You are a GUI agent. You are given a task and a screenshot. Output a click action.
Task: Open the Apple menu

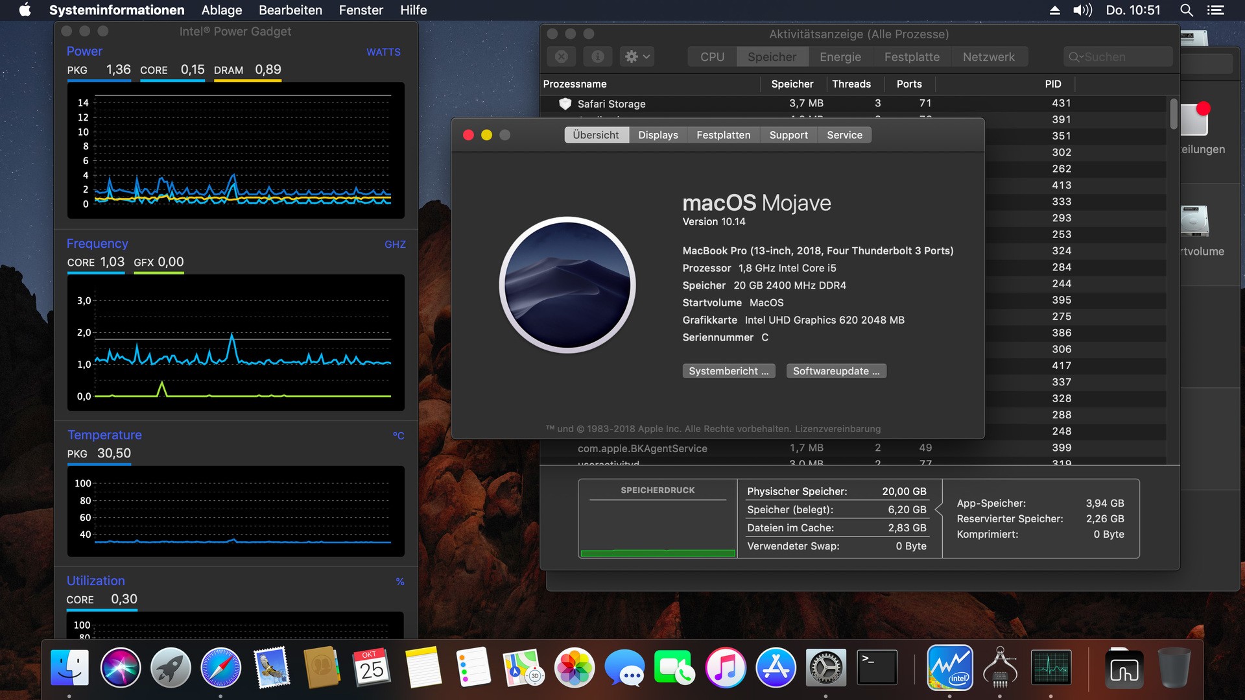coord(25,10)
